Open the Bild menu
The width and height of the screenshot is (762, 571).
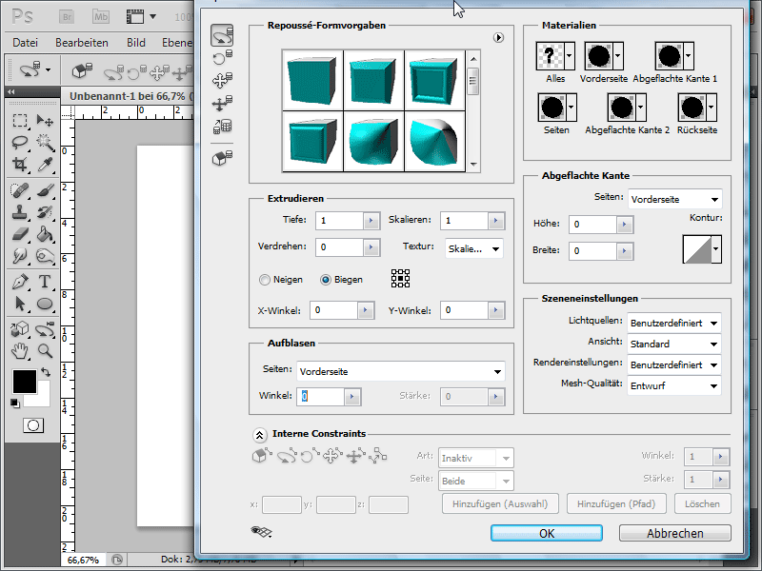point(136,43)
